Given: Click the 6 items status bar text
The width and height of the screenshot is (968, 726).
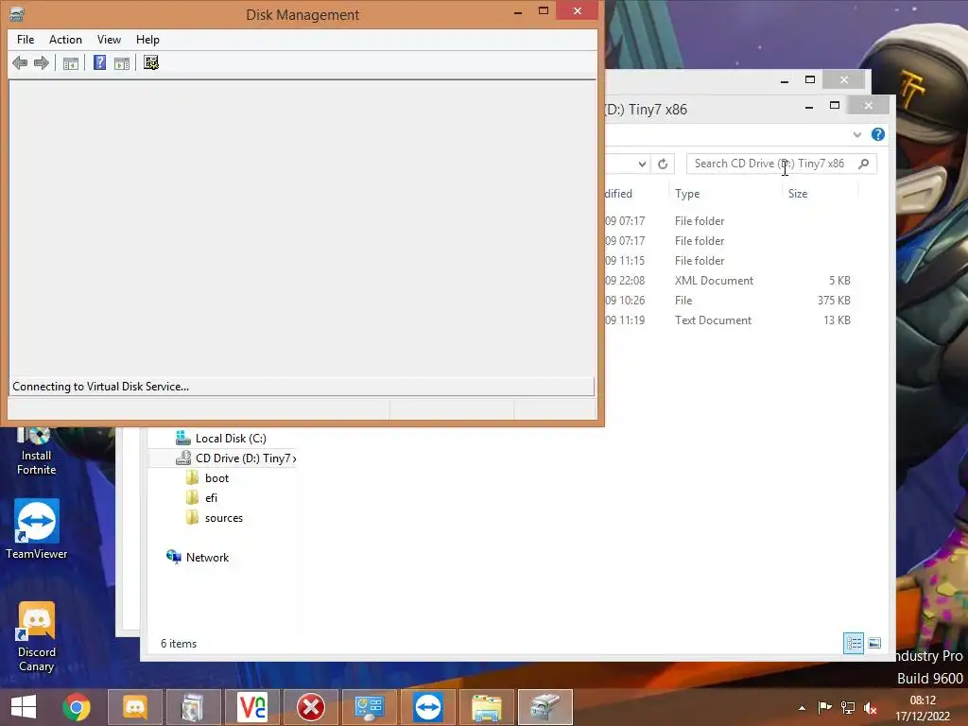Looking at the screenshot, I should [x=179, y=643].
